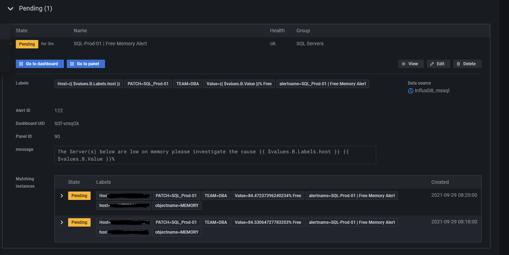Click the created timestamp 2021-09-29 08:18:00
509x255 pixels.
(x=454, y=222)
